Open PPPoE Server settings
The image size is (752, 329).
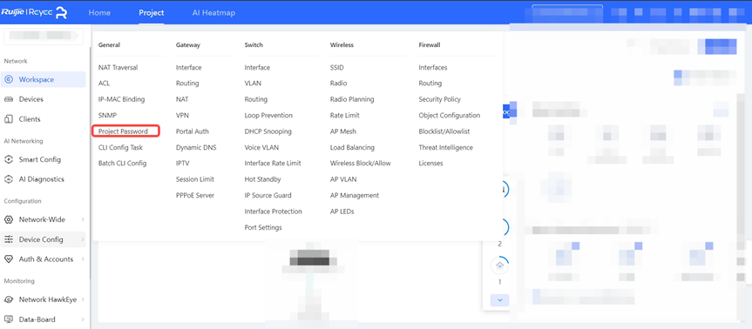[x=195, y=195]
